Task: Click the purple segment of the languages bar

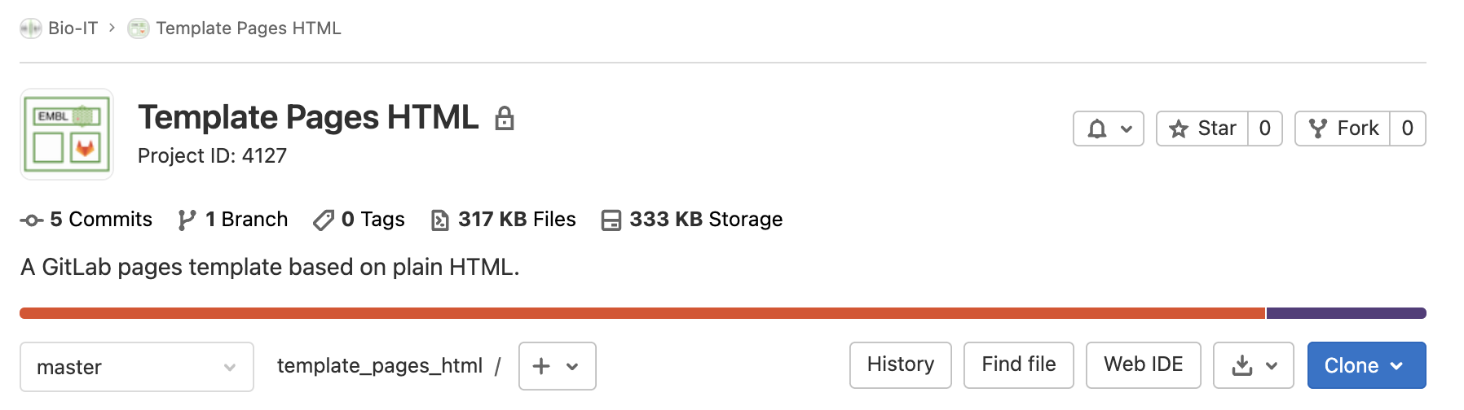Action: (x=1346, y=313)
